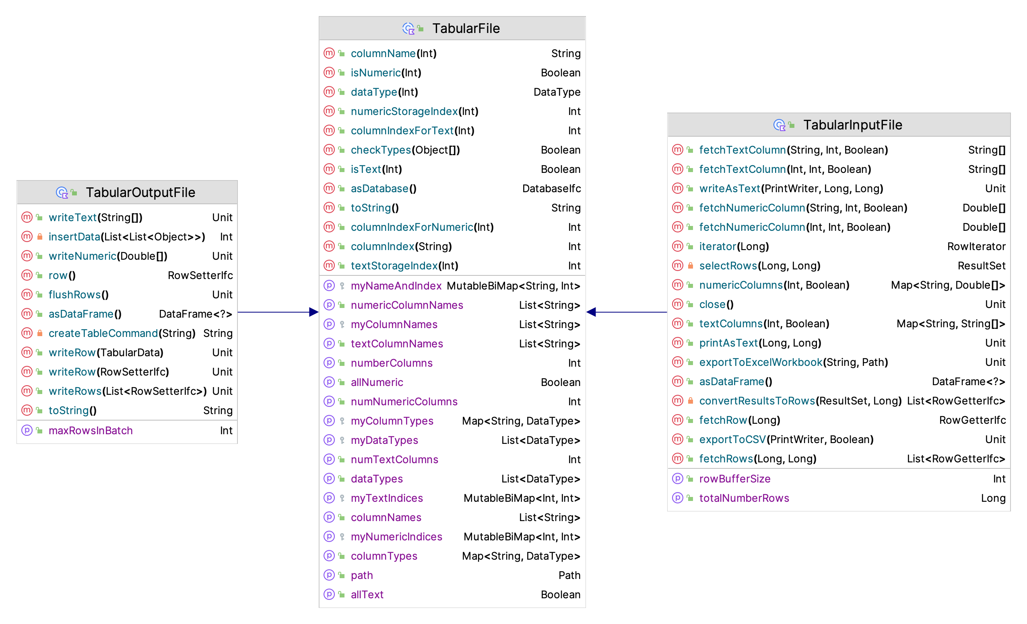The image size is (1027, 624).
Task: Select writeAsText(PrintWriter, Long, Long) method
Action: pos(839,188)
